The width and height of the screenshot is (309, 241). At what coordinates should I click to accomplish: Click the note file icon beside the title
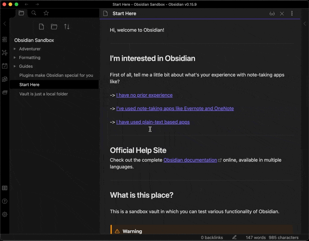(x=105, y=13)
